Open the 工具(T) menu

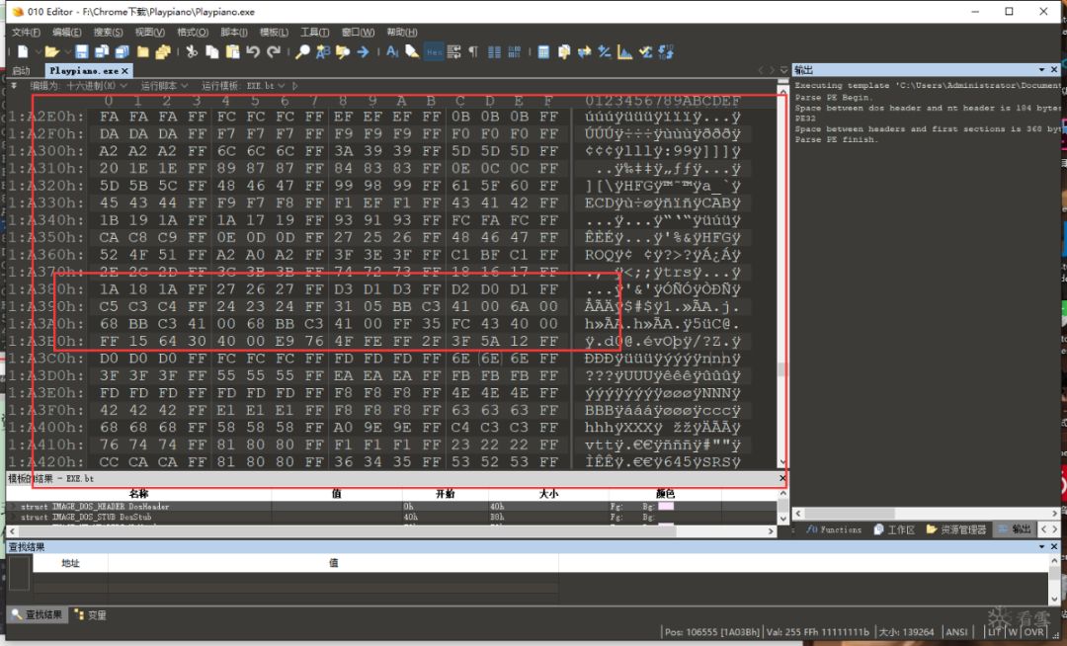point(314,32)
